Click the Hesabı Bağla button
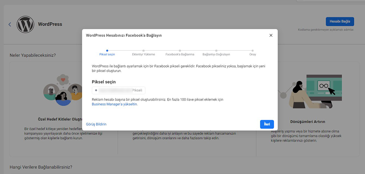Image resolution: width=365 pixels, height=174 pixels. (340, 21)
